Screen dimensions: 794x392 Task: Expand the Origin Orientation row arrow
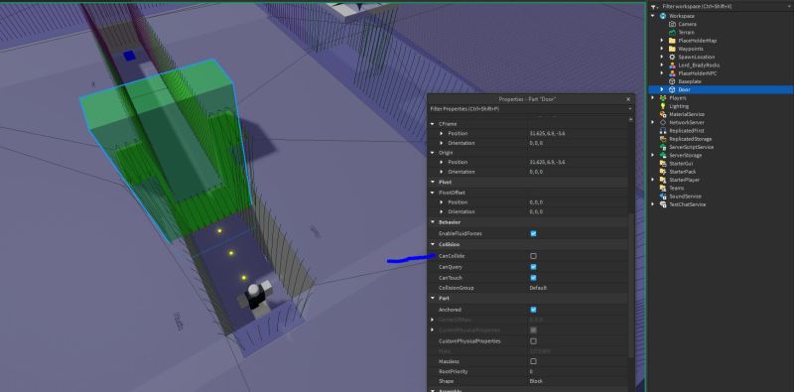tap(442, 172)
